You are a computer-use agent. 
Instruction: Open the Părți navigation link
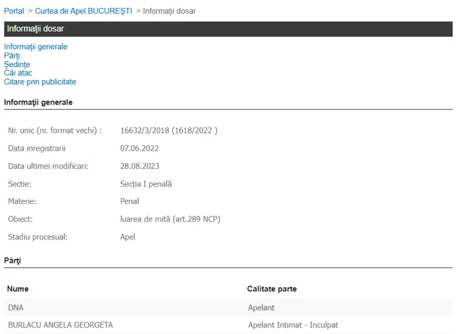pyautogui.click(x=12, y=56)
